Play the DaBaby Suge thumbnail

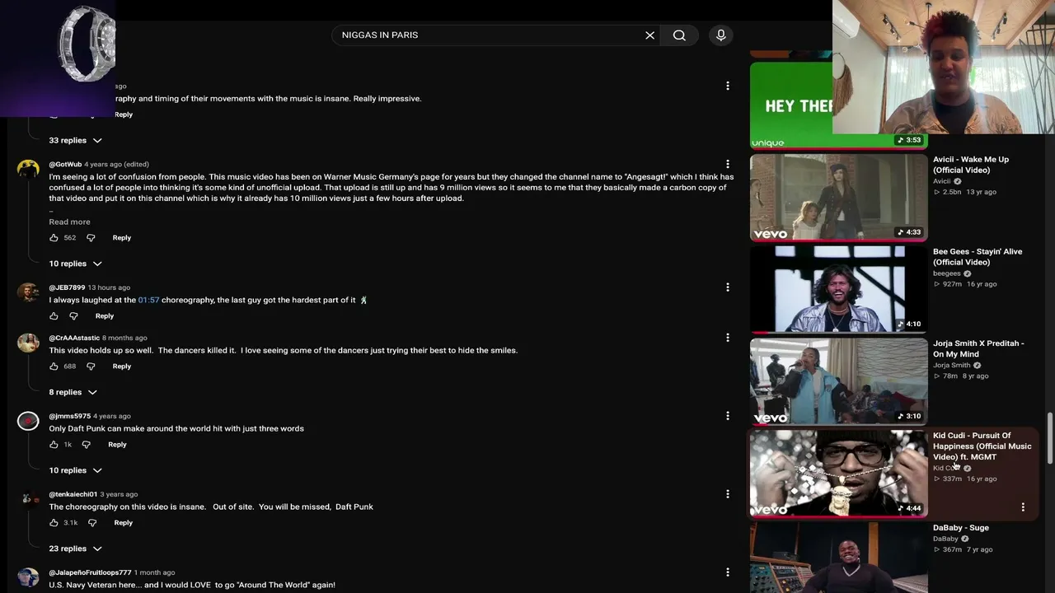point(838,558)
